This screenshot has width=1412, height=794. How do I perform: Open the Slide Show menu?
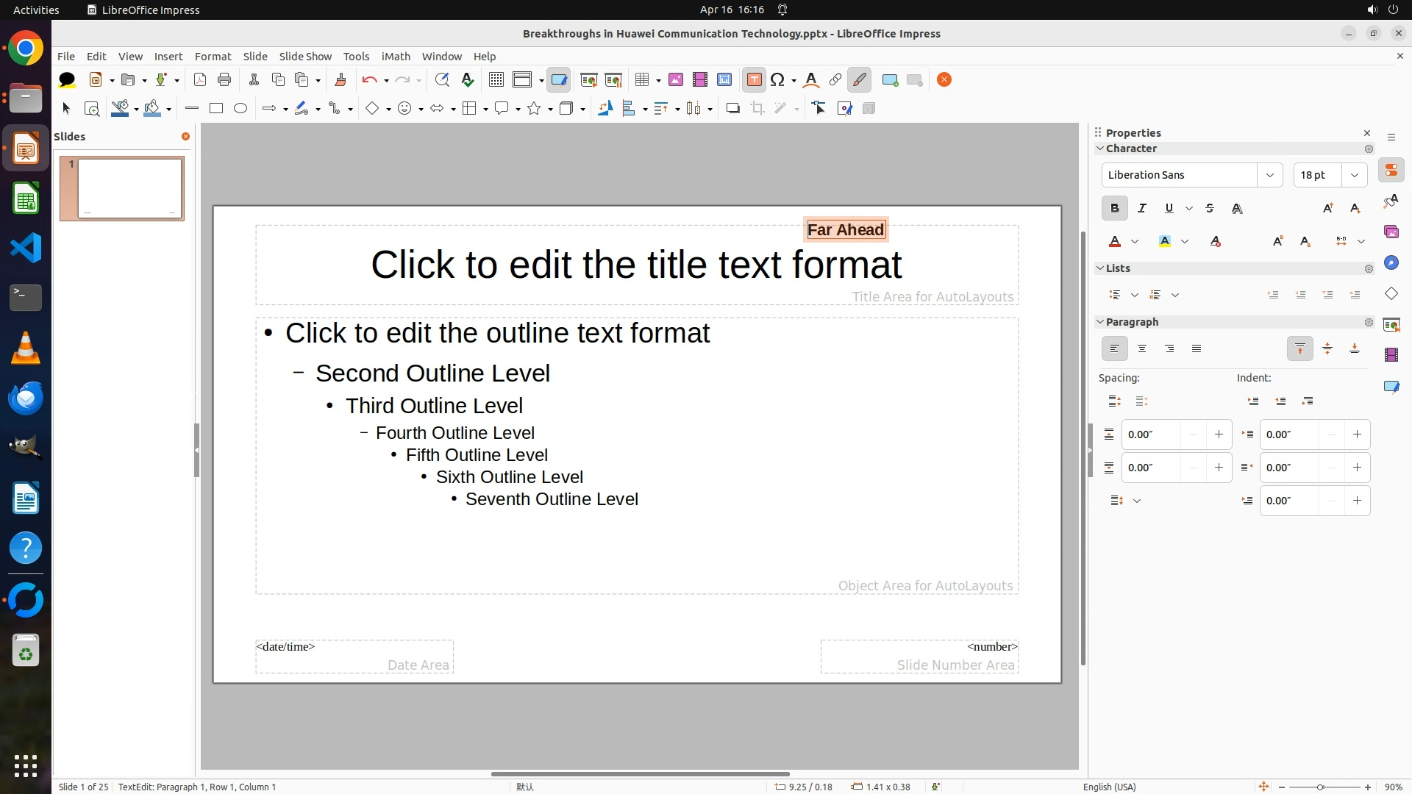[305, 57]
